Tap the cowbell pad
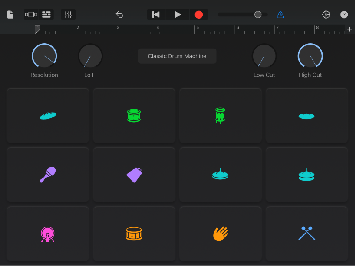 (x=134, y=175)
